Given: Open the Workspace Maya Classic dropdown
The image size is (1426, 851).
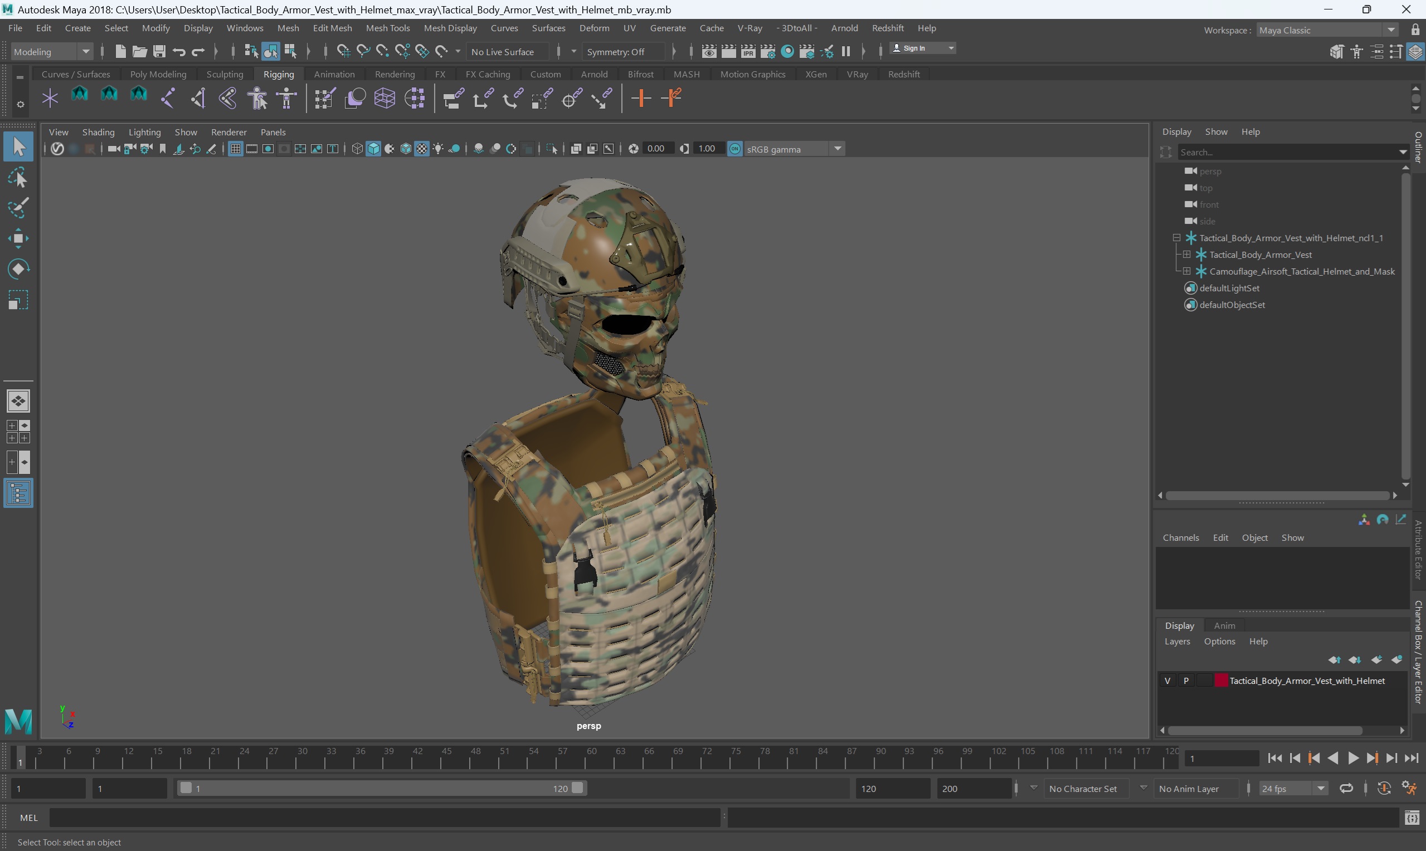Looking at the screenshot, I should (x=1327, y=30).
